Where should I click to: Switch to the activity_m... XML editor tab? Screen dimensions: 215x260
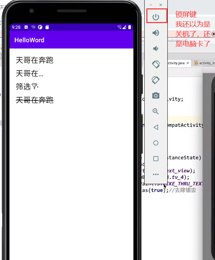(205, 63)
